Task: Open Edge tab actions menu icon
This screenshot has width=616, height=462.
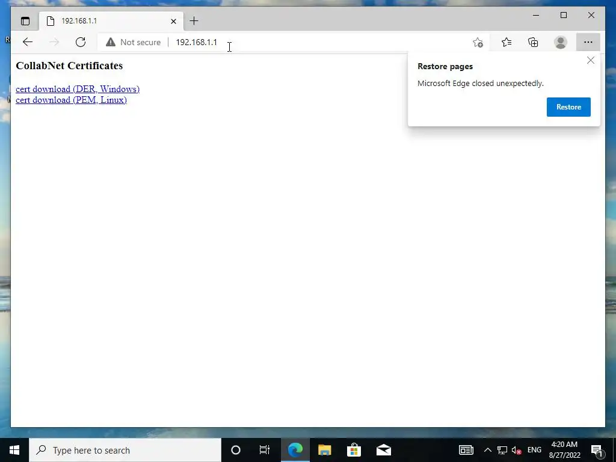Action: pyautogui.click(x=25, y=21)
